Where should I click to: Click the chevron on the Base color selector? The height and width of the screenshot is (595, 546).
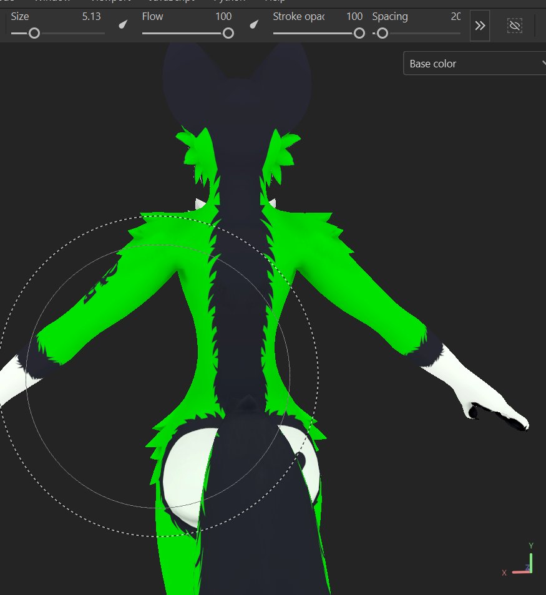pos(543,63)
